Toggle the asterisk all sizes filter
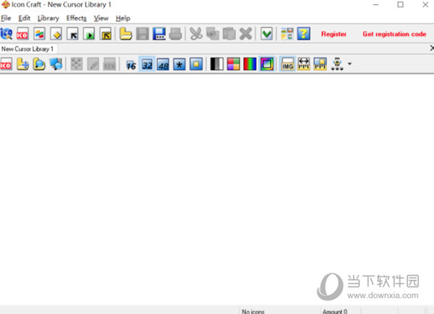 [x=179, y=64]
